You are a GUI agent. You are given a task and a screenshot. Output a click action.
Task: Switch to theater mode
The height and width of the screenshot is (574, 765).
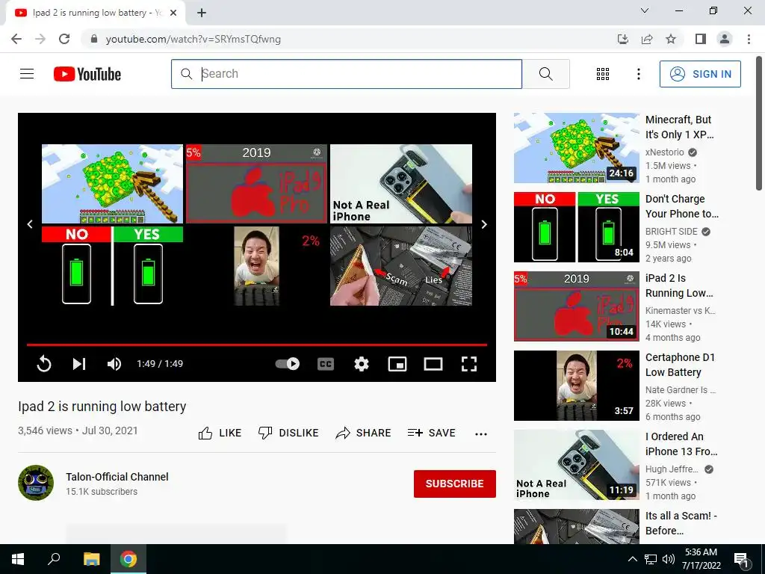(x=433, y=364)
